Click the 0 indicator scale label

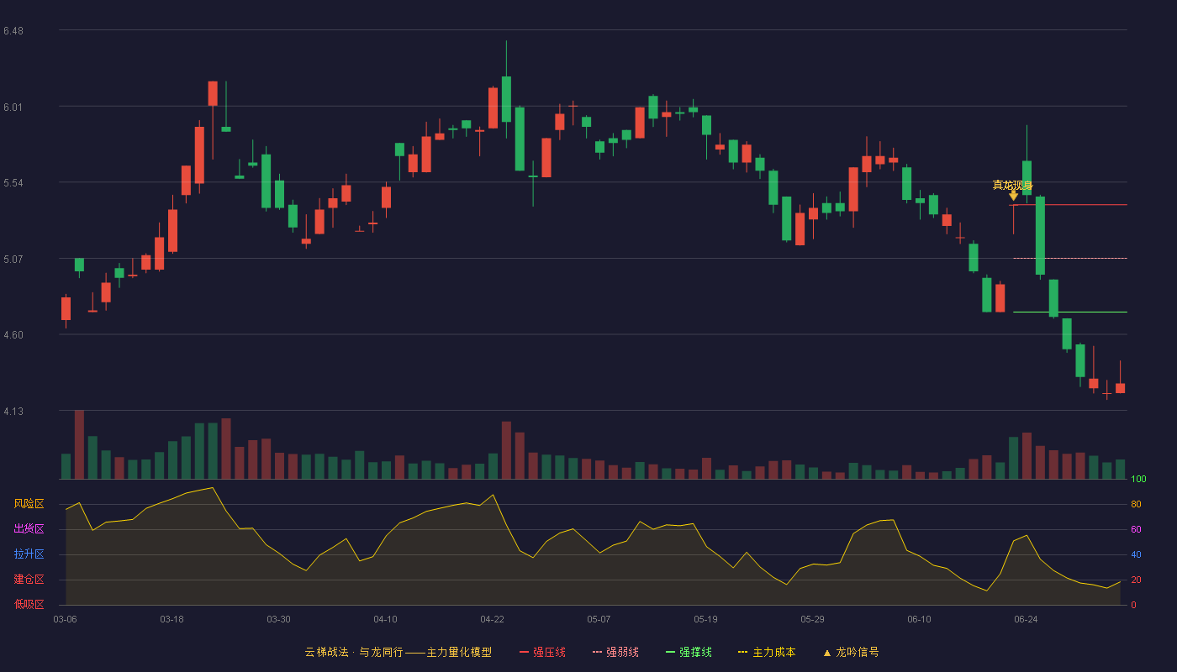[1133, 605]
